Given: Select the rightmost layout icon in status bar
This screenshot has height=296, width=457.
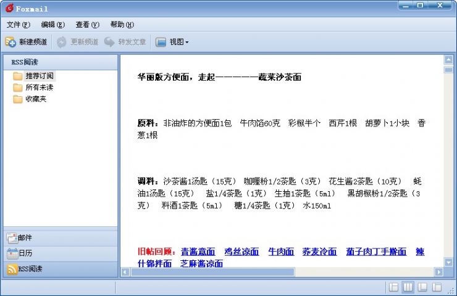Looking at the screenshot, I should point(437,287).
